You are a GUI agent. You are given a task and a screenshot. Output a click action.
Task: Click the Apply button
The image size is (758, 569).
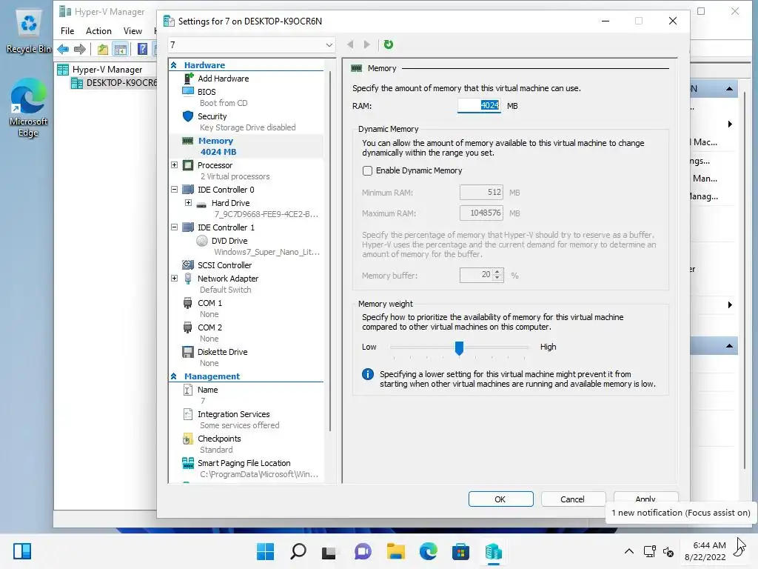[645, 499]
